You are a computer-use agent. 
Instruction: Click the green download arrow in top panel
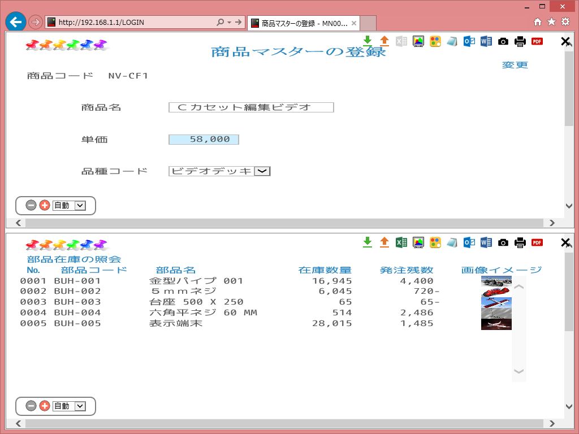(x=368, y=41)
